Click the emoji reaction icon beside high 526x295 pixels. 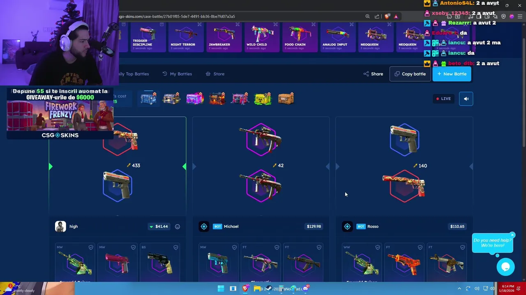(x=178, y=227)
